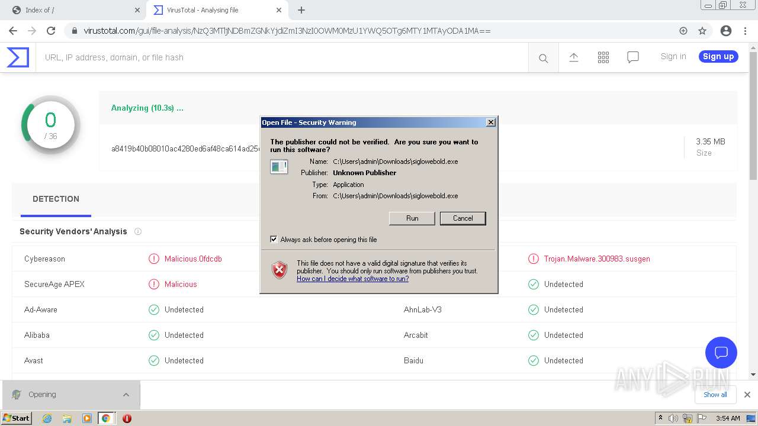This screenshot has height=426, width=758.
Task: Click Chrome back arrow
Action: point(12,31)
